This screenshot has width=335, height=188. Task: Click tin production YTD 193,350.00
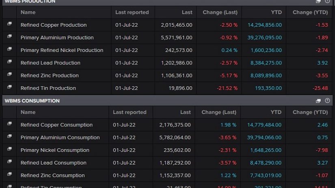pyautogui.click(x=268, y=88)
